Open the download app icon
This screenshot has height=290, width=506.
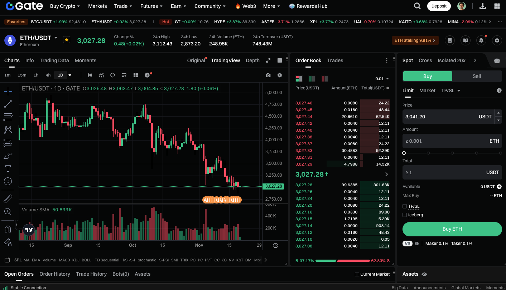point(483,6)
